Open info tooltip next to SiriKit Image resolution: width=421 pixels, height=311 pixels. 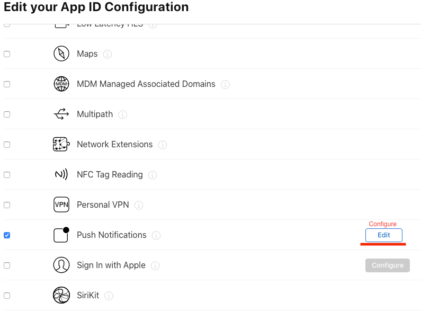[x=109, y=296]
